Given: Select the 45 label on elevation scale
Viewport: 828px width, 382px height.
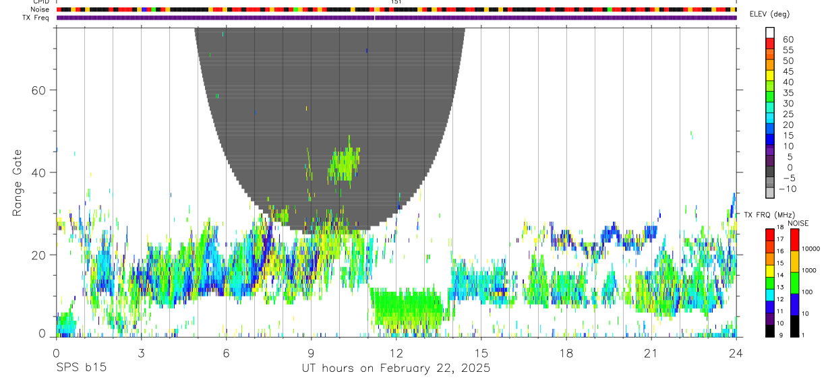Looking at the screenshot, I should tap(788, 71).
